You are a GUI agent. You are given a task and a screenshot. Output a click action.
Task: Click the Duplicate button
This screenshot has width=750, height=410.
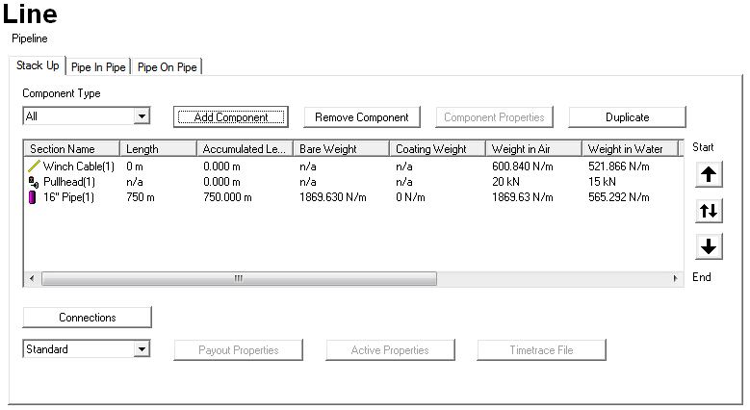(x=627, y=117)
